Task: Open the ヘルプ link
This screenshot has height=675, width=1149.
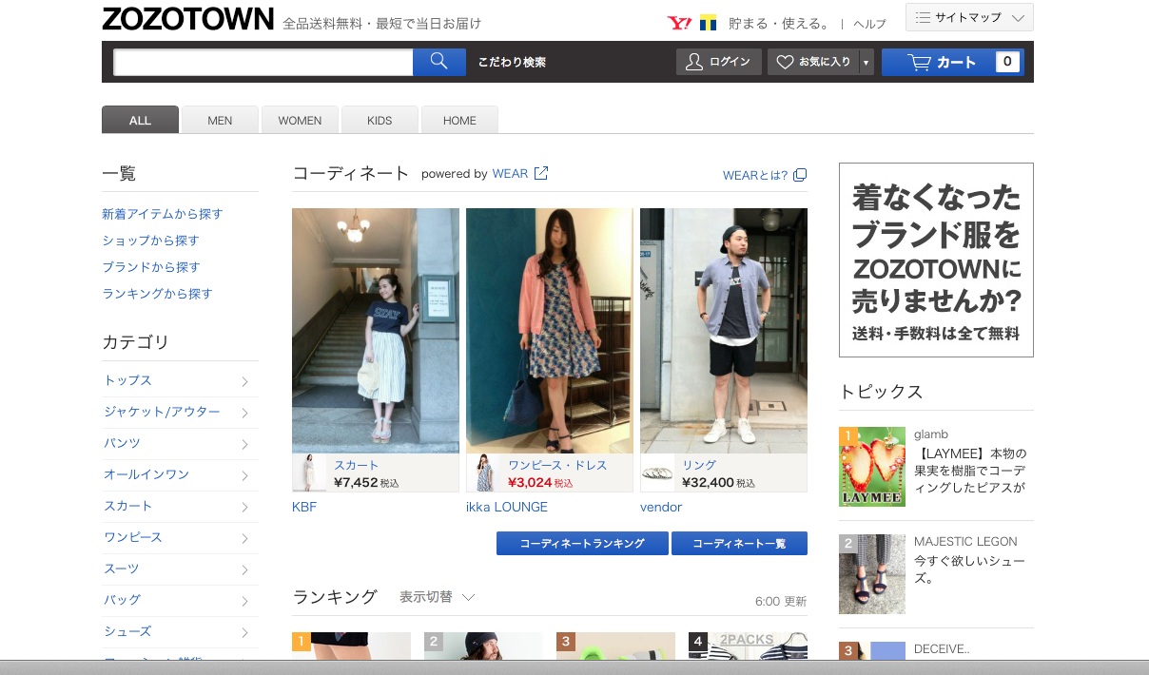Action: (x=869, y=24)
